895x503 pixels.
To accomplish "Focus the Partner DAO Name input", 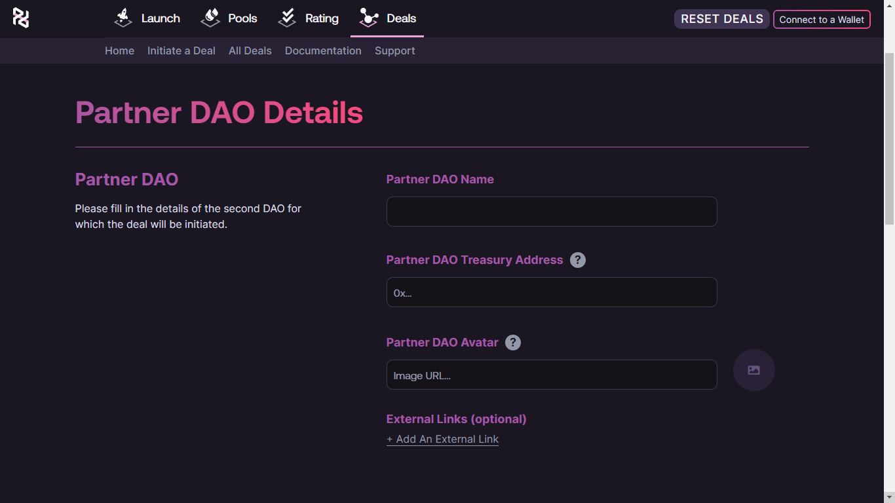I will [552, 211].
